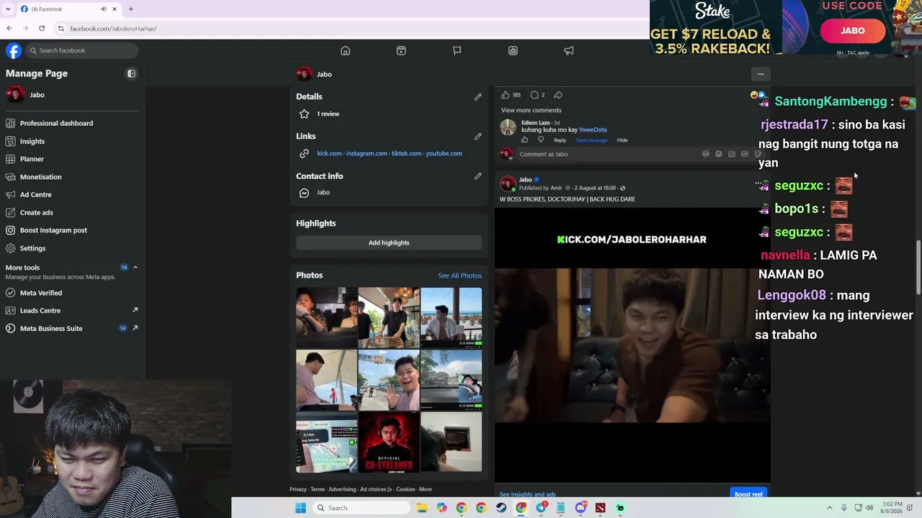Image resolution: width=922 pixels, height=518 pixels.
Task: Add a sticker to the comment
Action: 757,154
